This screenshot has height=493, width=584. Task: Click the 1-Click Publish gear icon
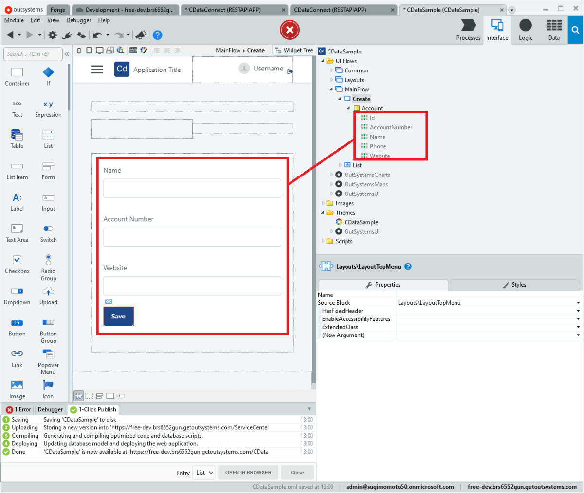click(52, 35)
